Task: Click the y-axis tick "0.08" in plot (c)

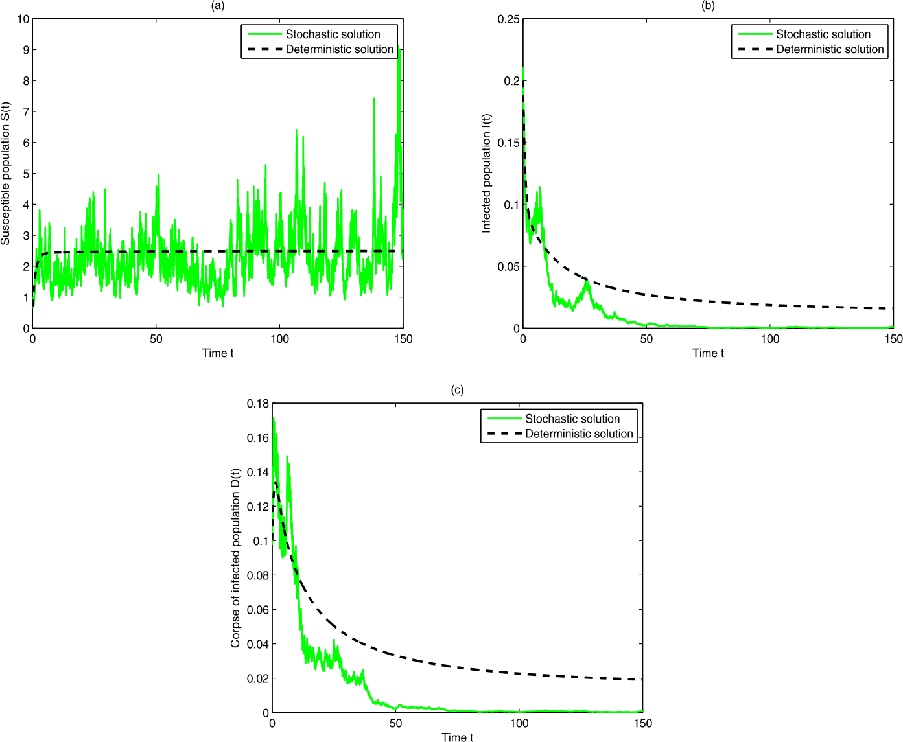Action: click(x=258, y=575)
